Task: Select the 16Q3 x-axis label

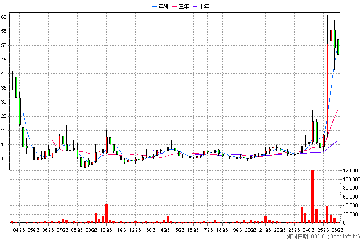Action: coord(193,230)
